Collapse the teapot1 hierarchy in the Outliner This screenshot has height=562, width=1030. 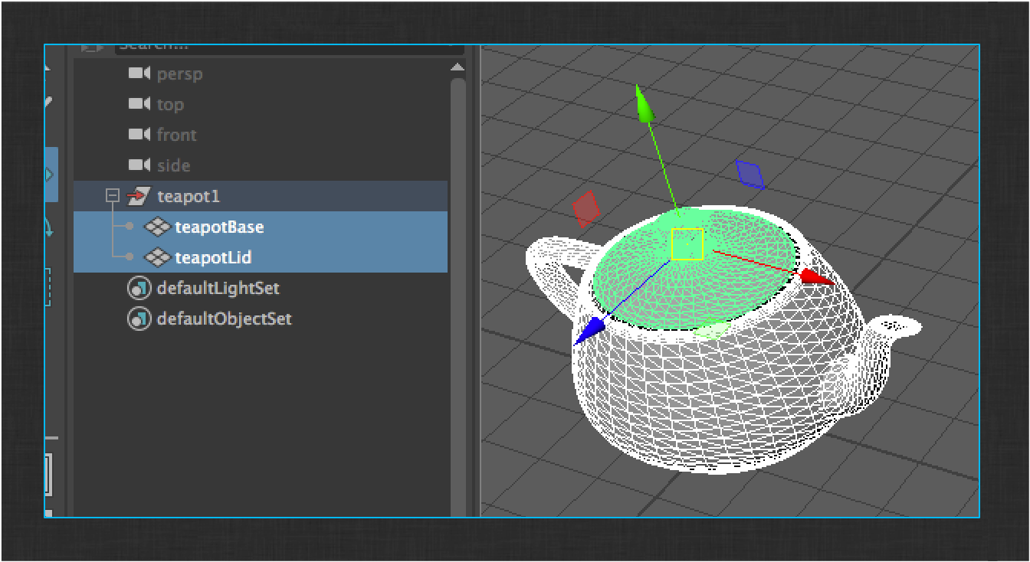[x=113, y=196]
